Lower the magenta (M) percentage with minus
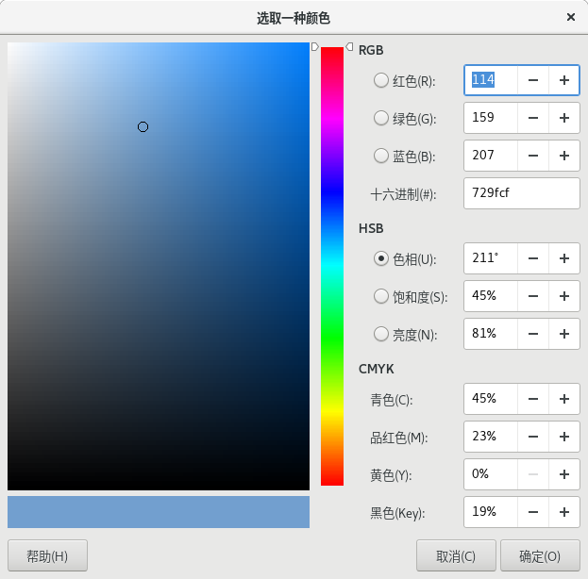The width and height of the screenshot is (588, 579). click(x=533, y=437)
